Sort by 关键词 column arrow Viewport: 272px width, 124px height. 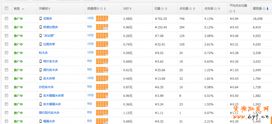click(49, 8)
